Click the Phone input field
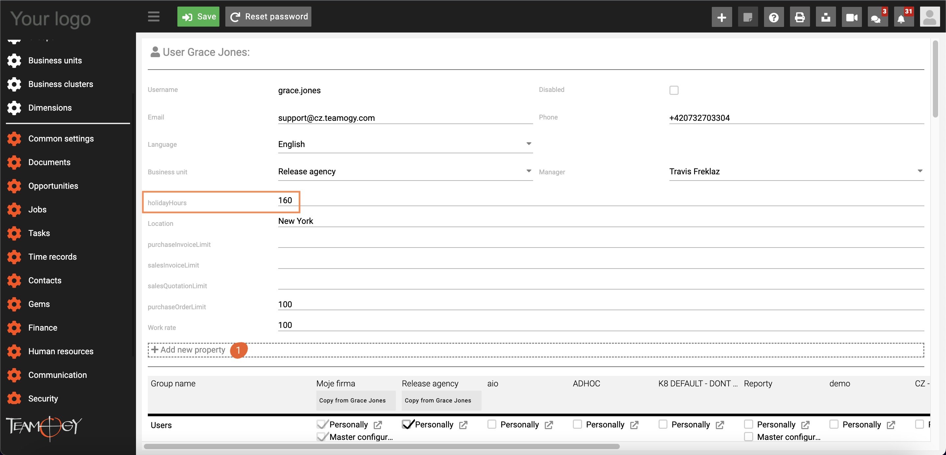Screen dimensions: 946x455 click(797, 118)
